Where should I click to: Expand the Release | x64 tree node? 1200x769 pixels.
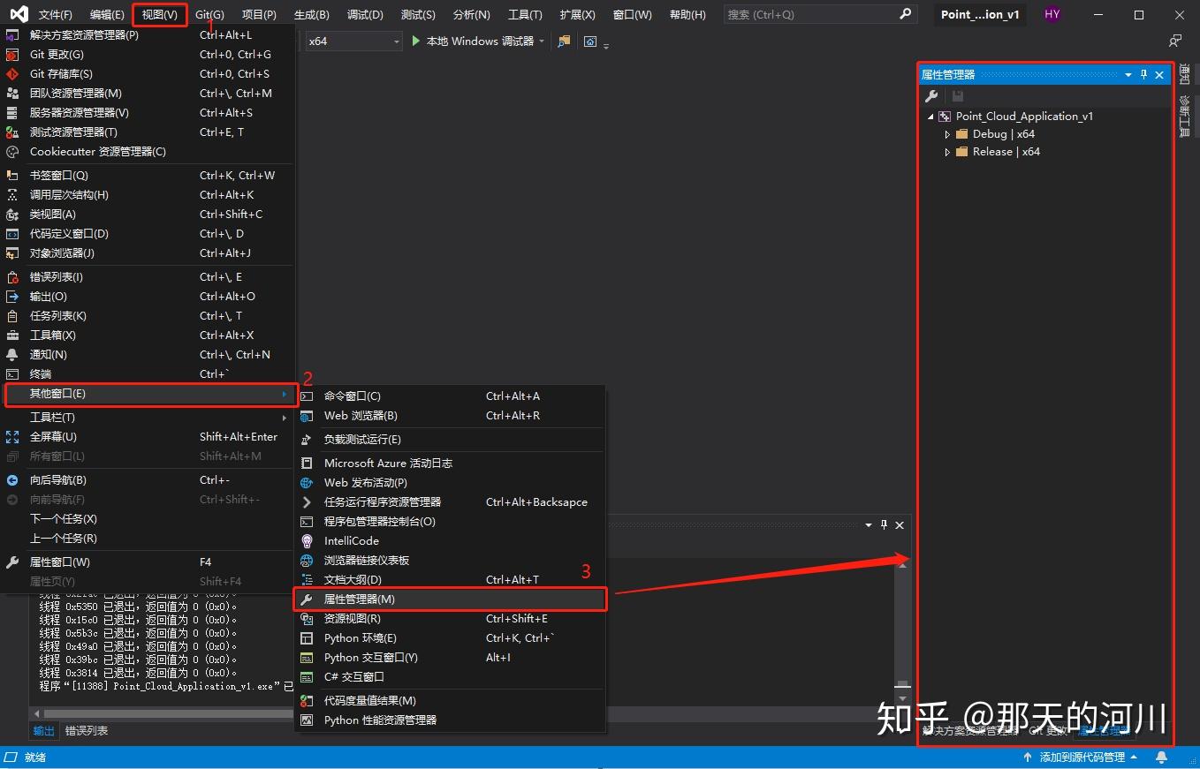(946, 152)
